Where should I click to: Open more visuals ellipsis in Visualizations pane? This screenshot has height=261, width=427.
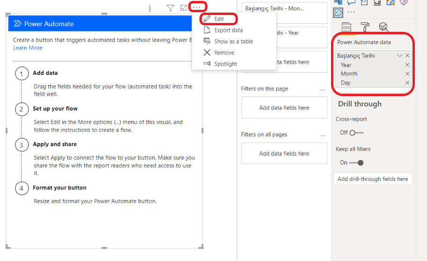point(351,12)
